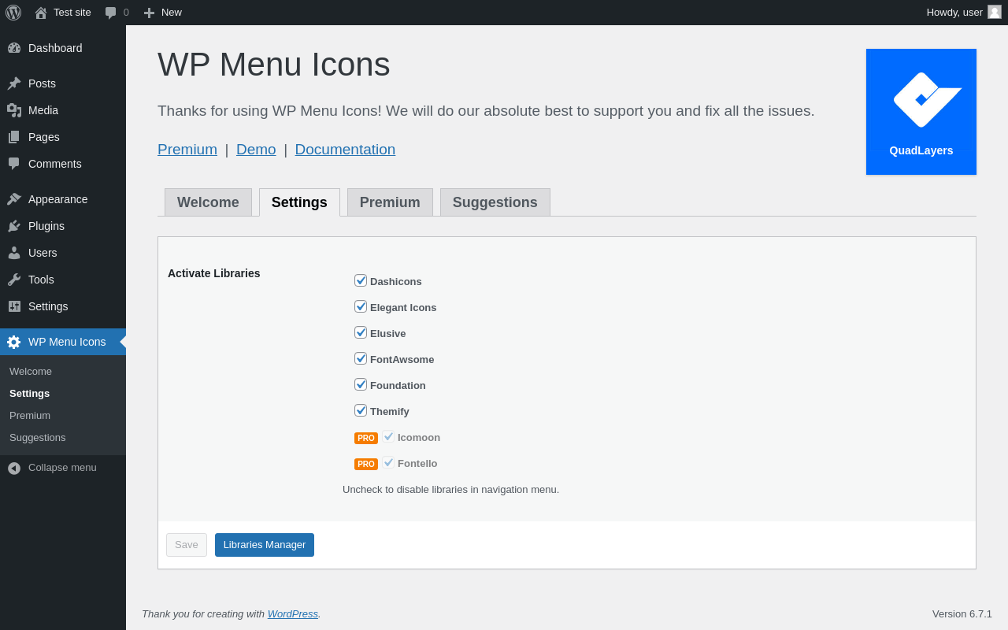Go to Media menu label

43,110
